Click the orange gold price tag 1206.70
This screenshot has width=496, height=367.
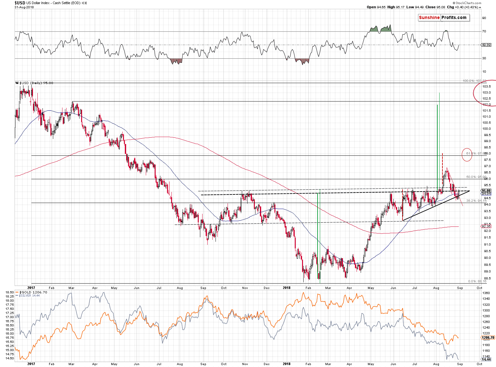487,338
